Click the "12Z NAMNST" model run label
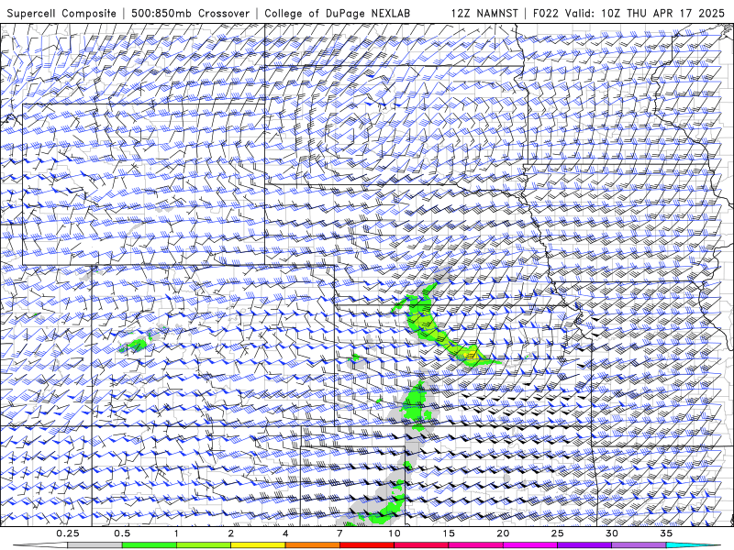The height and width of the screenshot is (550, 734). pos(484,14)
